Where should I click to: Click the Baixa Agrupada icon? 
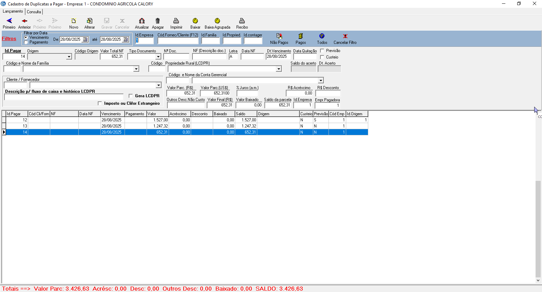click(217, 21)
